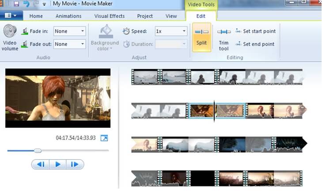Switch to the View tab
Viewport: 322px width, 193px height.
click(x=171, y=16)
